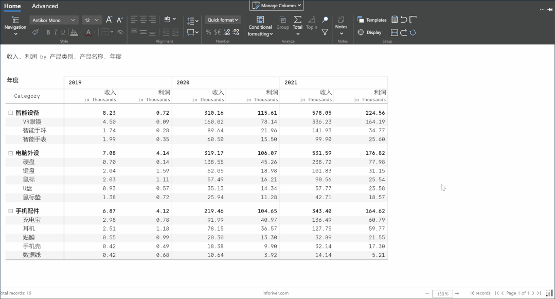Click the toolbar pin icon
Viewport: 555px width, 299px height.
[x=550, y=10]
